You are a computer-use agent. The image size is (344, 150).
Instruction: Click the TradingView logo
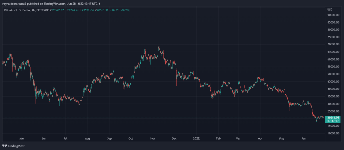click(x=14, y=146)
